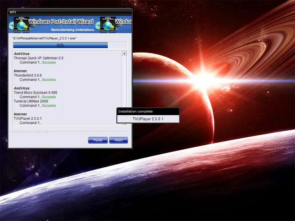Click the log scrollbar up arrow

coord(124,54)
